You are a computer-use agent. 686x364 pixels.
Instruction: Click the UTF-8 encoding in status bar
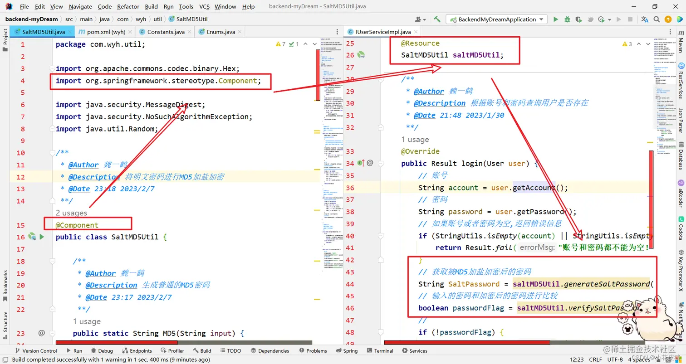click(x=615, y=359)
